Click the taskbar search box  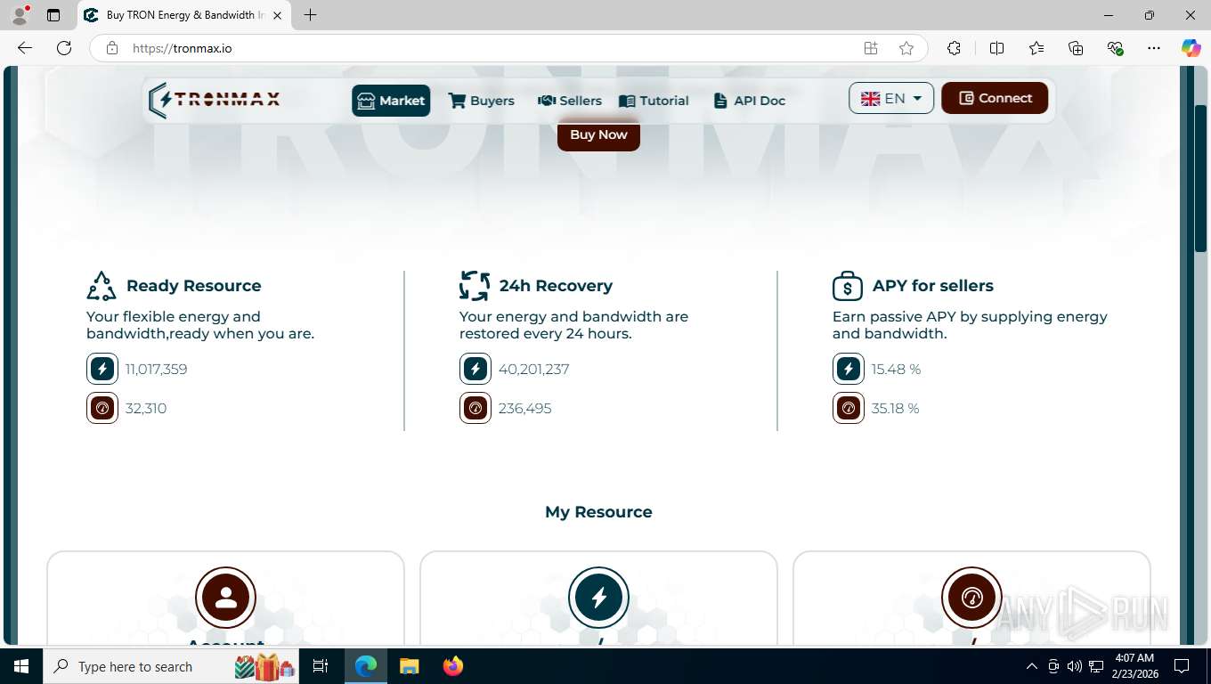click(172, 666)
